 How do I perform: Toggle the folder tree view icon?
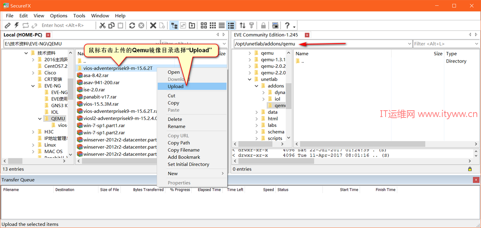pyautogui.click(x=174, y=26)
